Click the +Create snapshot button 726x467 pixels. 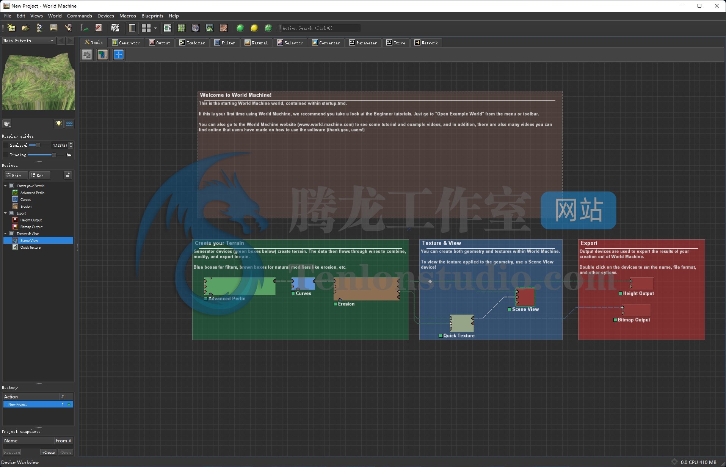click(49, 452)
